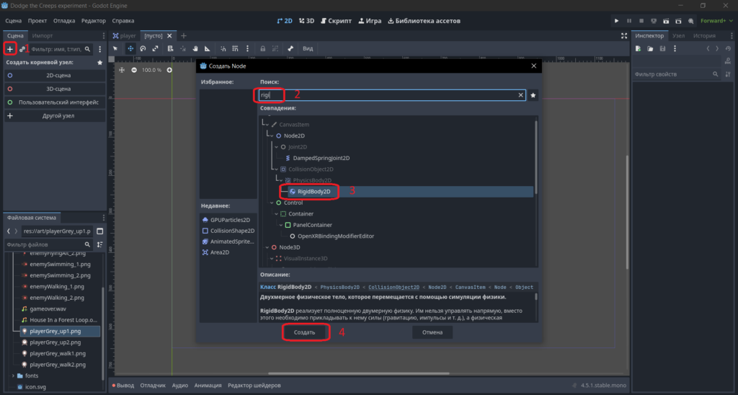Toggle file system split view icon
The image size is (738, 395).
point(99,231)
